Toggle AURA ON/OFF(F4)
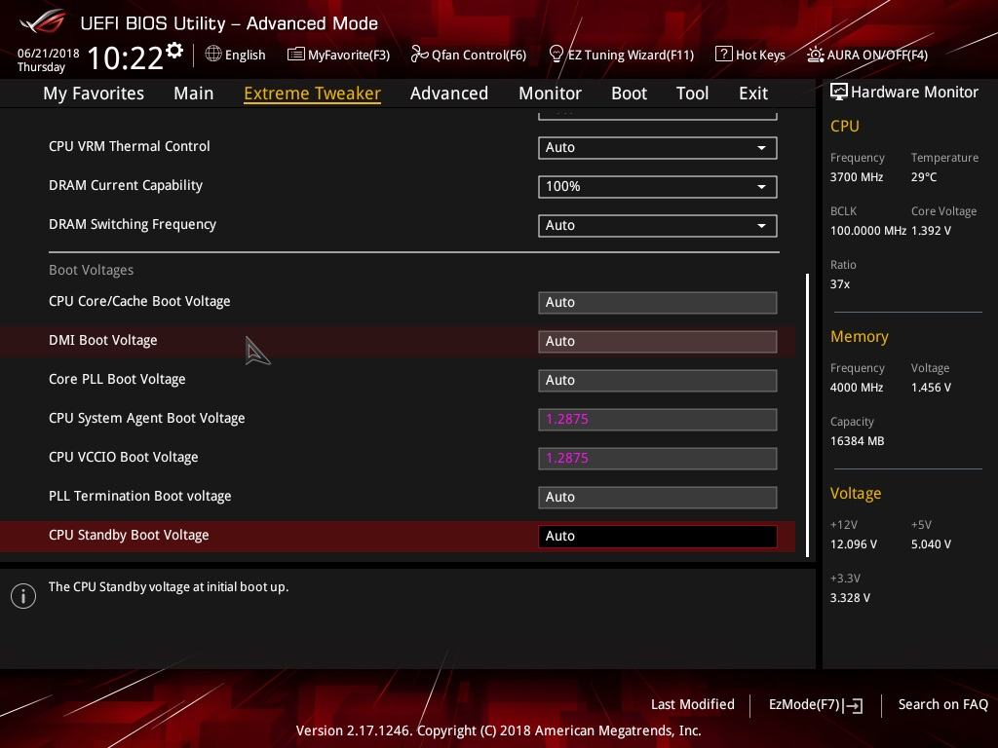The height and width of the screenshot is (748, 998). [x=877, y=55]
